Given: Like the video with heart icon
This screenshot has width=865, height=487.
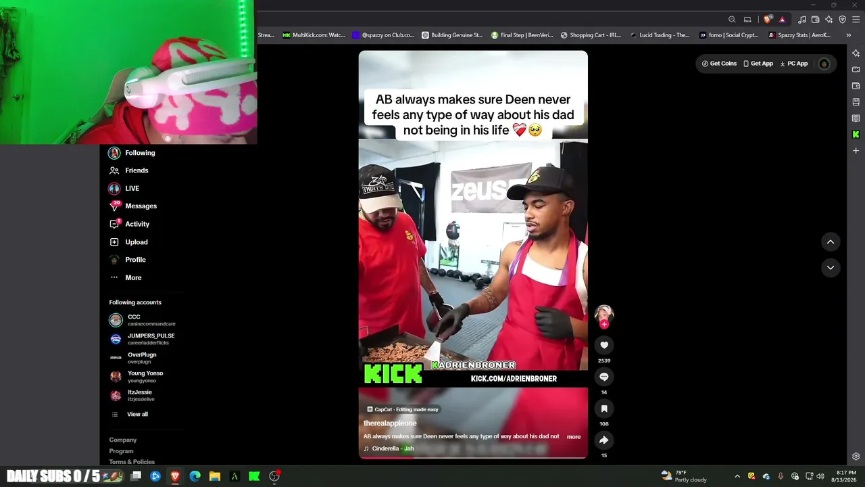Looking at the screenshot, I should click(x=604, y=346).
